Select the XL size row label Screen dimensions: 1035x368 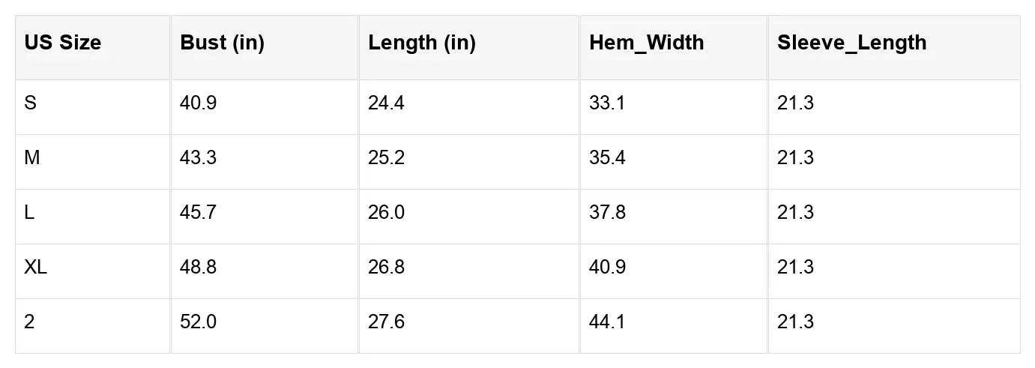point(35,268)
